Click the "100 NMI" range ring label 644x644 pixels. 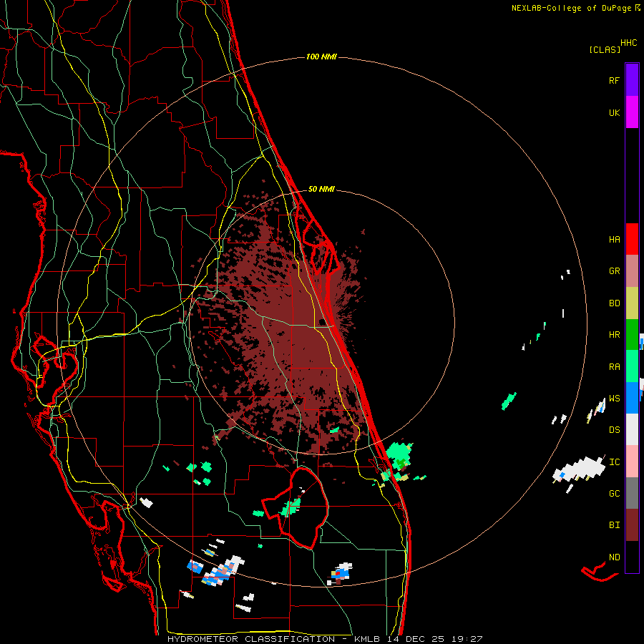[321, 57]
